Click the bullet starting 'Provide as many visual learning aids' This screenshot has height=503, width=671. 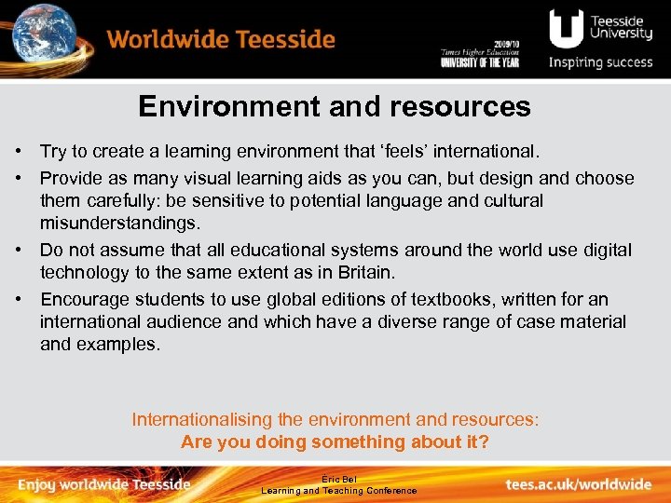336,200
